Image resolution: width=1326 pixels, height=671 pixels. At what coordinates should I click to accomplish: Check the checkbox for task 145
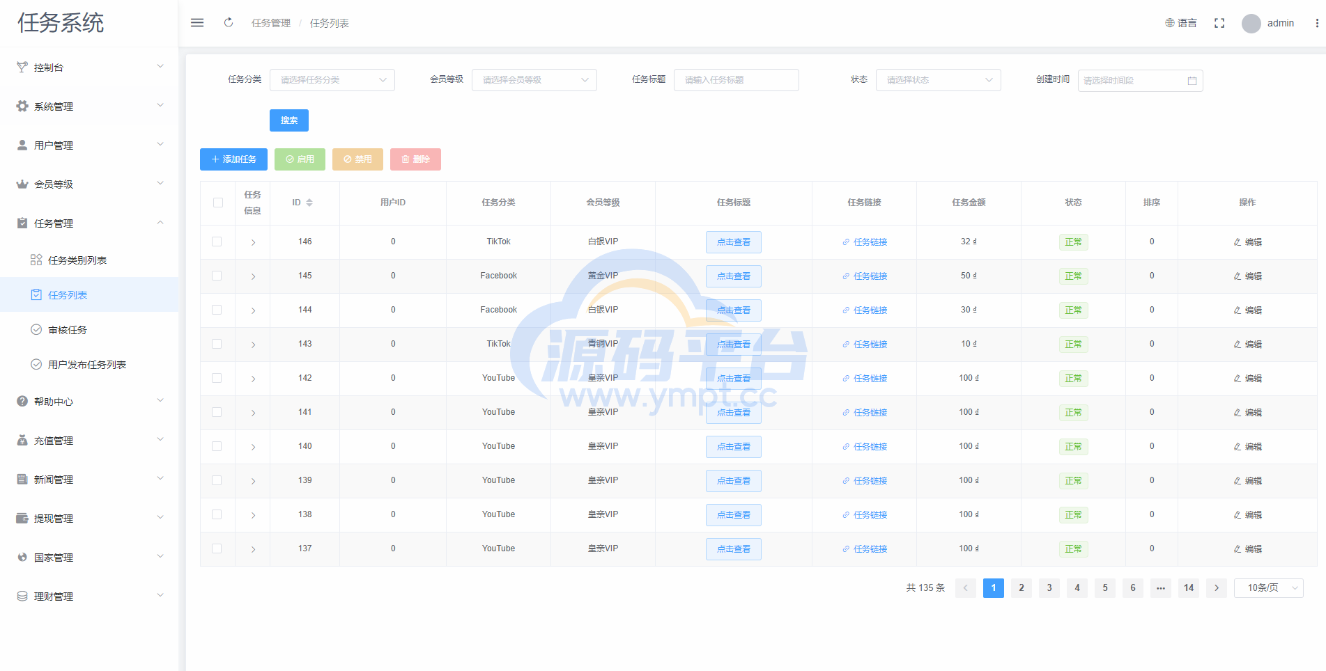(x=217, y=276)
